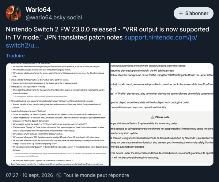Click 'complete data transfer' line in left image

coord(52,101)
